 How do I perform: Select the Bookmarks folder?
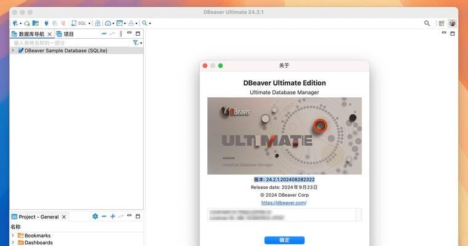(34, 236)
